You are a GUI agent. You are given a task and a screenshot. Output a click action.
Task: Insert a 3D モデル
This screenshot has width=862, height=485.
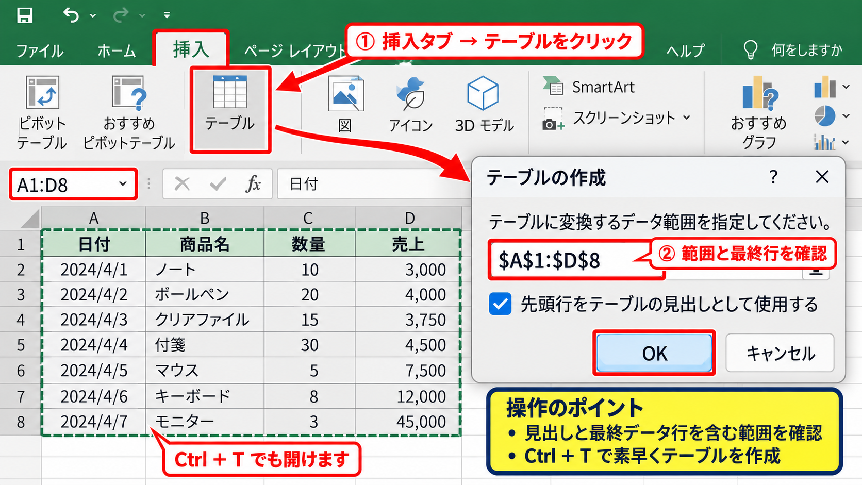484,104
